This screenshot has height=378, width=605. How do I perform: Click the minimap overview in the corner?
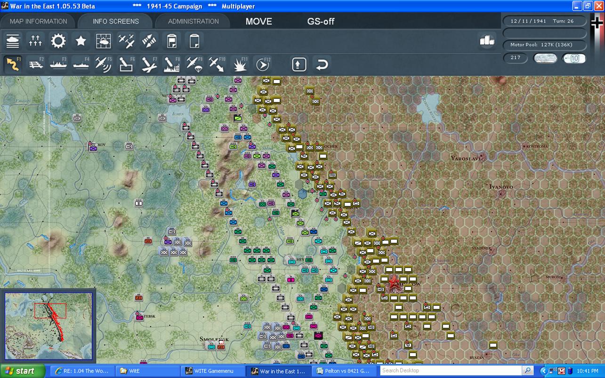coord(48,326)
